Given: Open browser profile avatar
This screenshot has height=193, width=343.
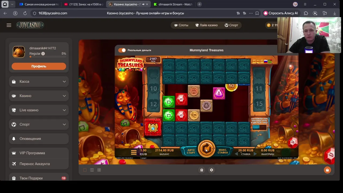Looking at the screenshot, I should pos(295,4).
